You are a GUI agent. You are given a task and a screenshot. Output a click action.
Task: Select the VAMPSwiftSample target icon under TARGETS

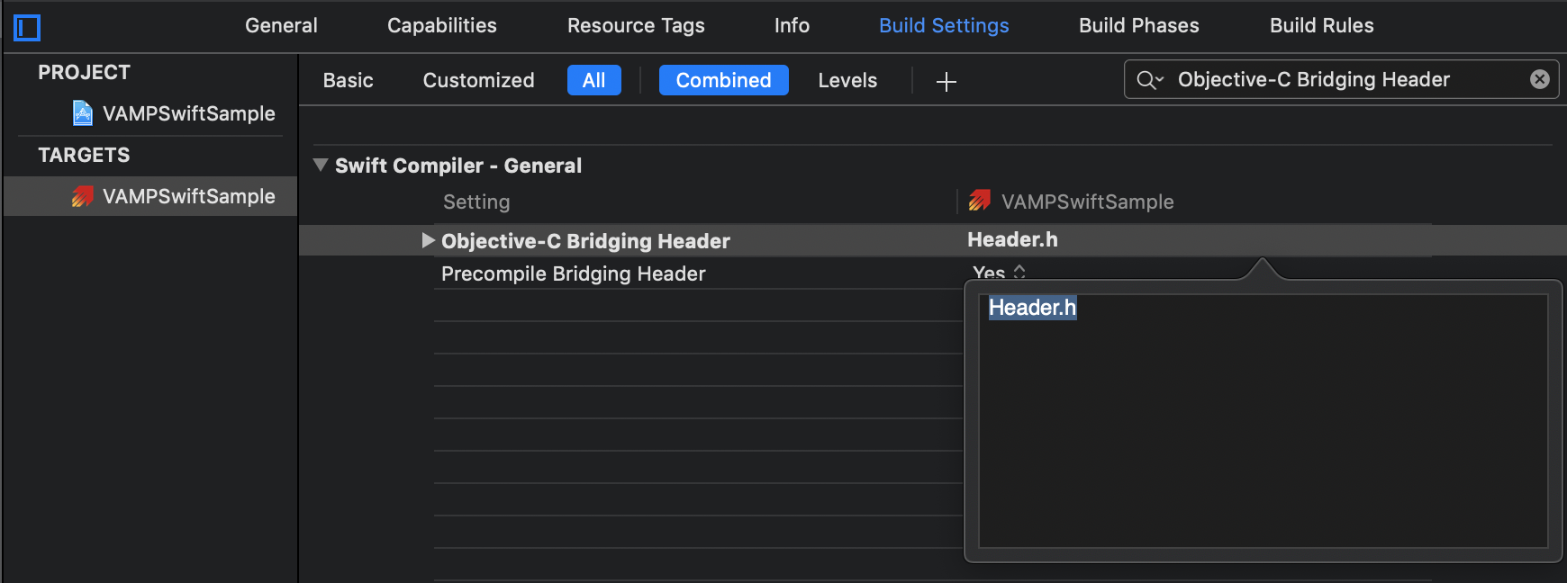[x=84, y=195]
